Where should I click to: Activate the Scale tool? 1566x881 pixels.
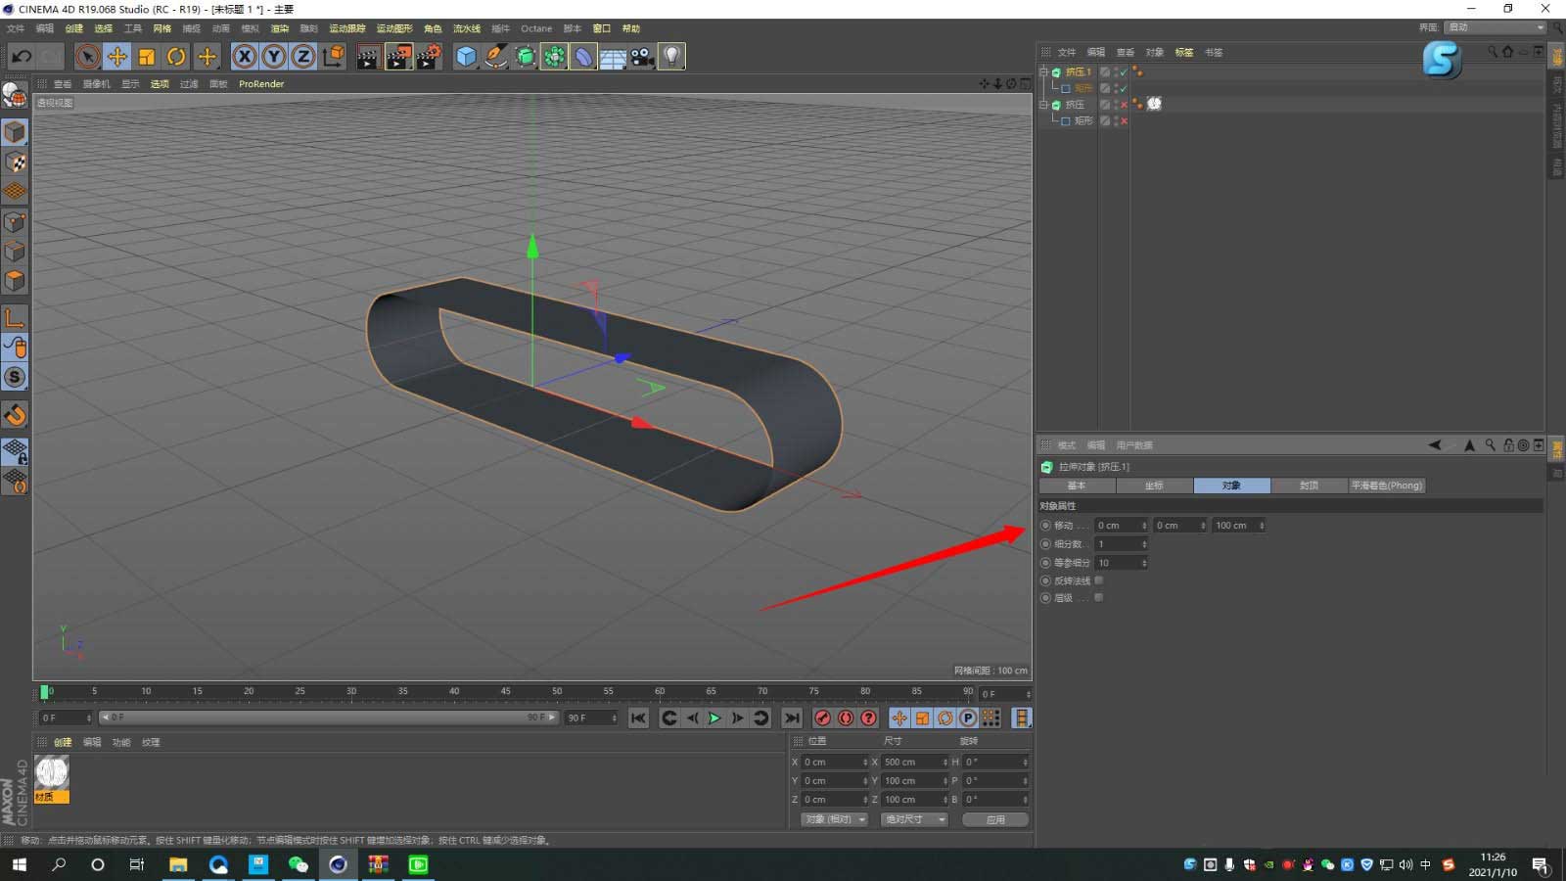coord(147,56)
